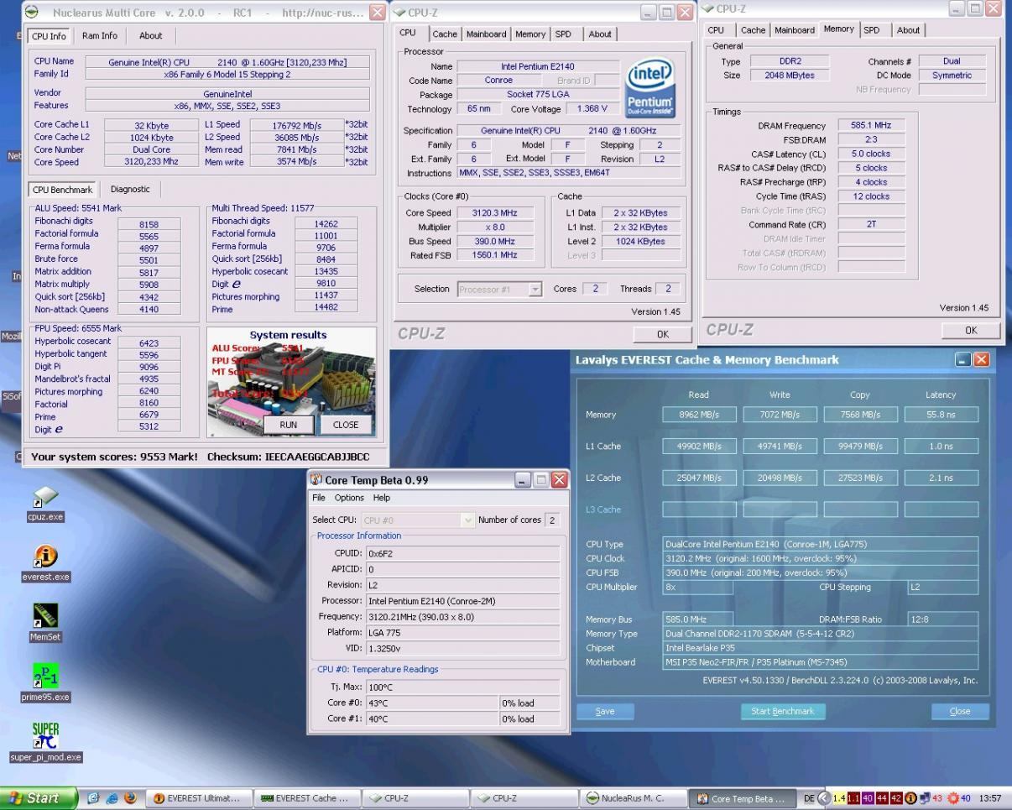Open the Processor #1 selection dropdown

(500, 289)
